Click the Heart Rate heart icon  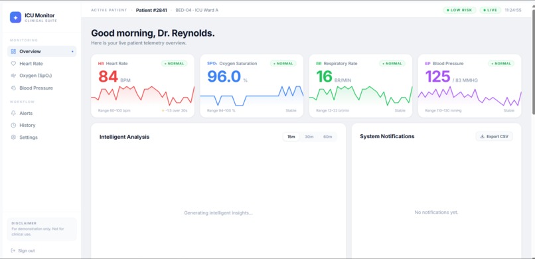(13, 64)
